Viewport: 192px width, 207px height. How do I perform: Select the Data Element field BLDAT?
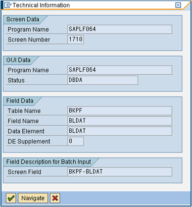[x=120, y=131]
